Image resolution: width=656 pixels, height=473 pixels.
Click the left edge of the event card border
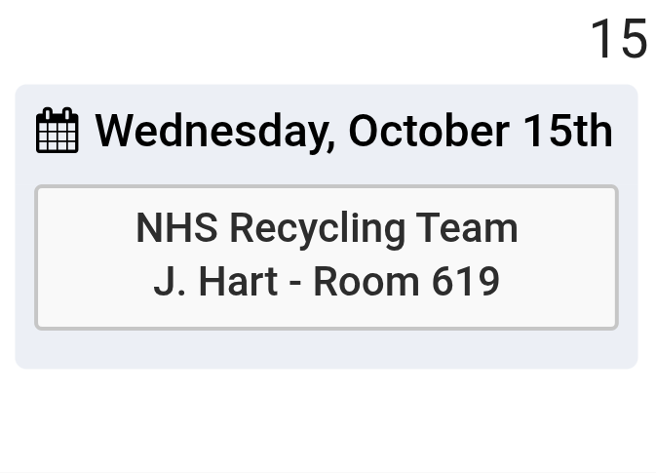37,257
